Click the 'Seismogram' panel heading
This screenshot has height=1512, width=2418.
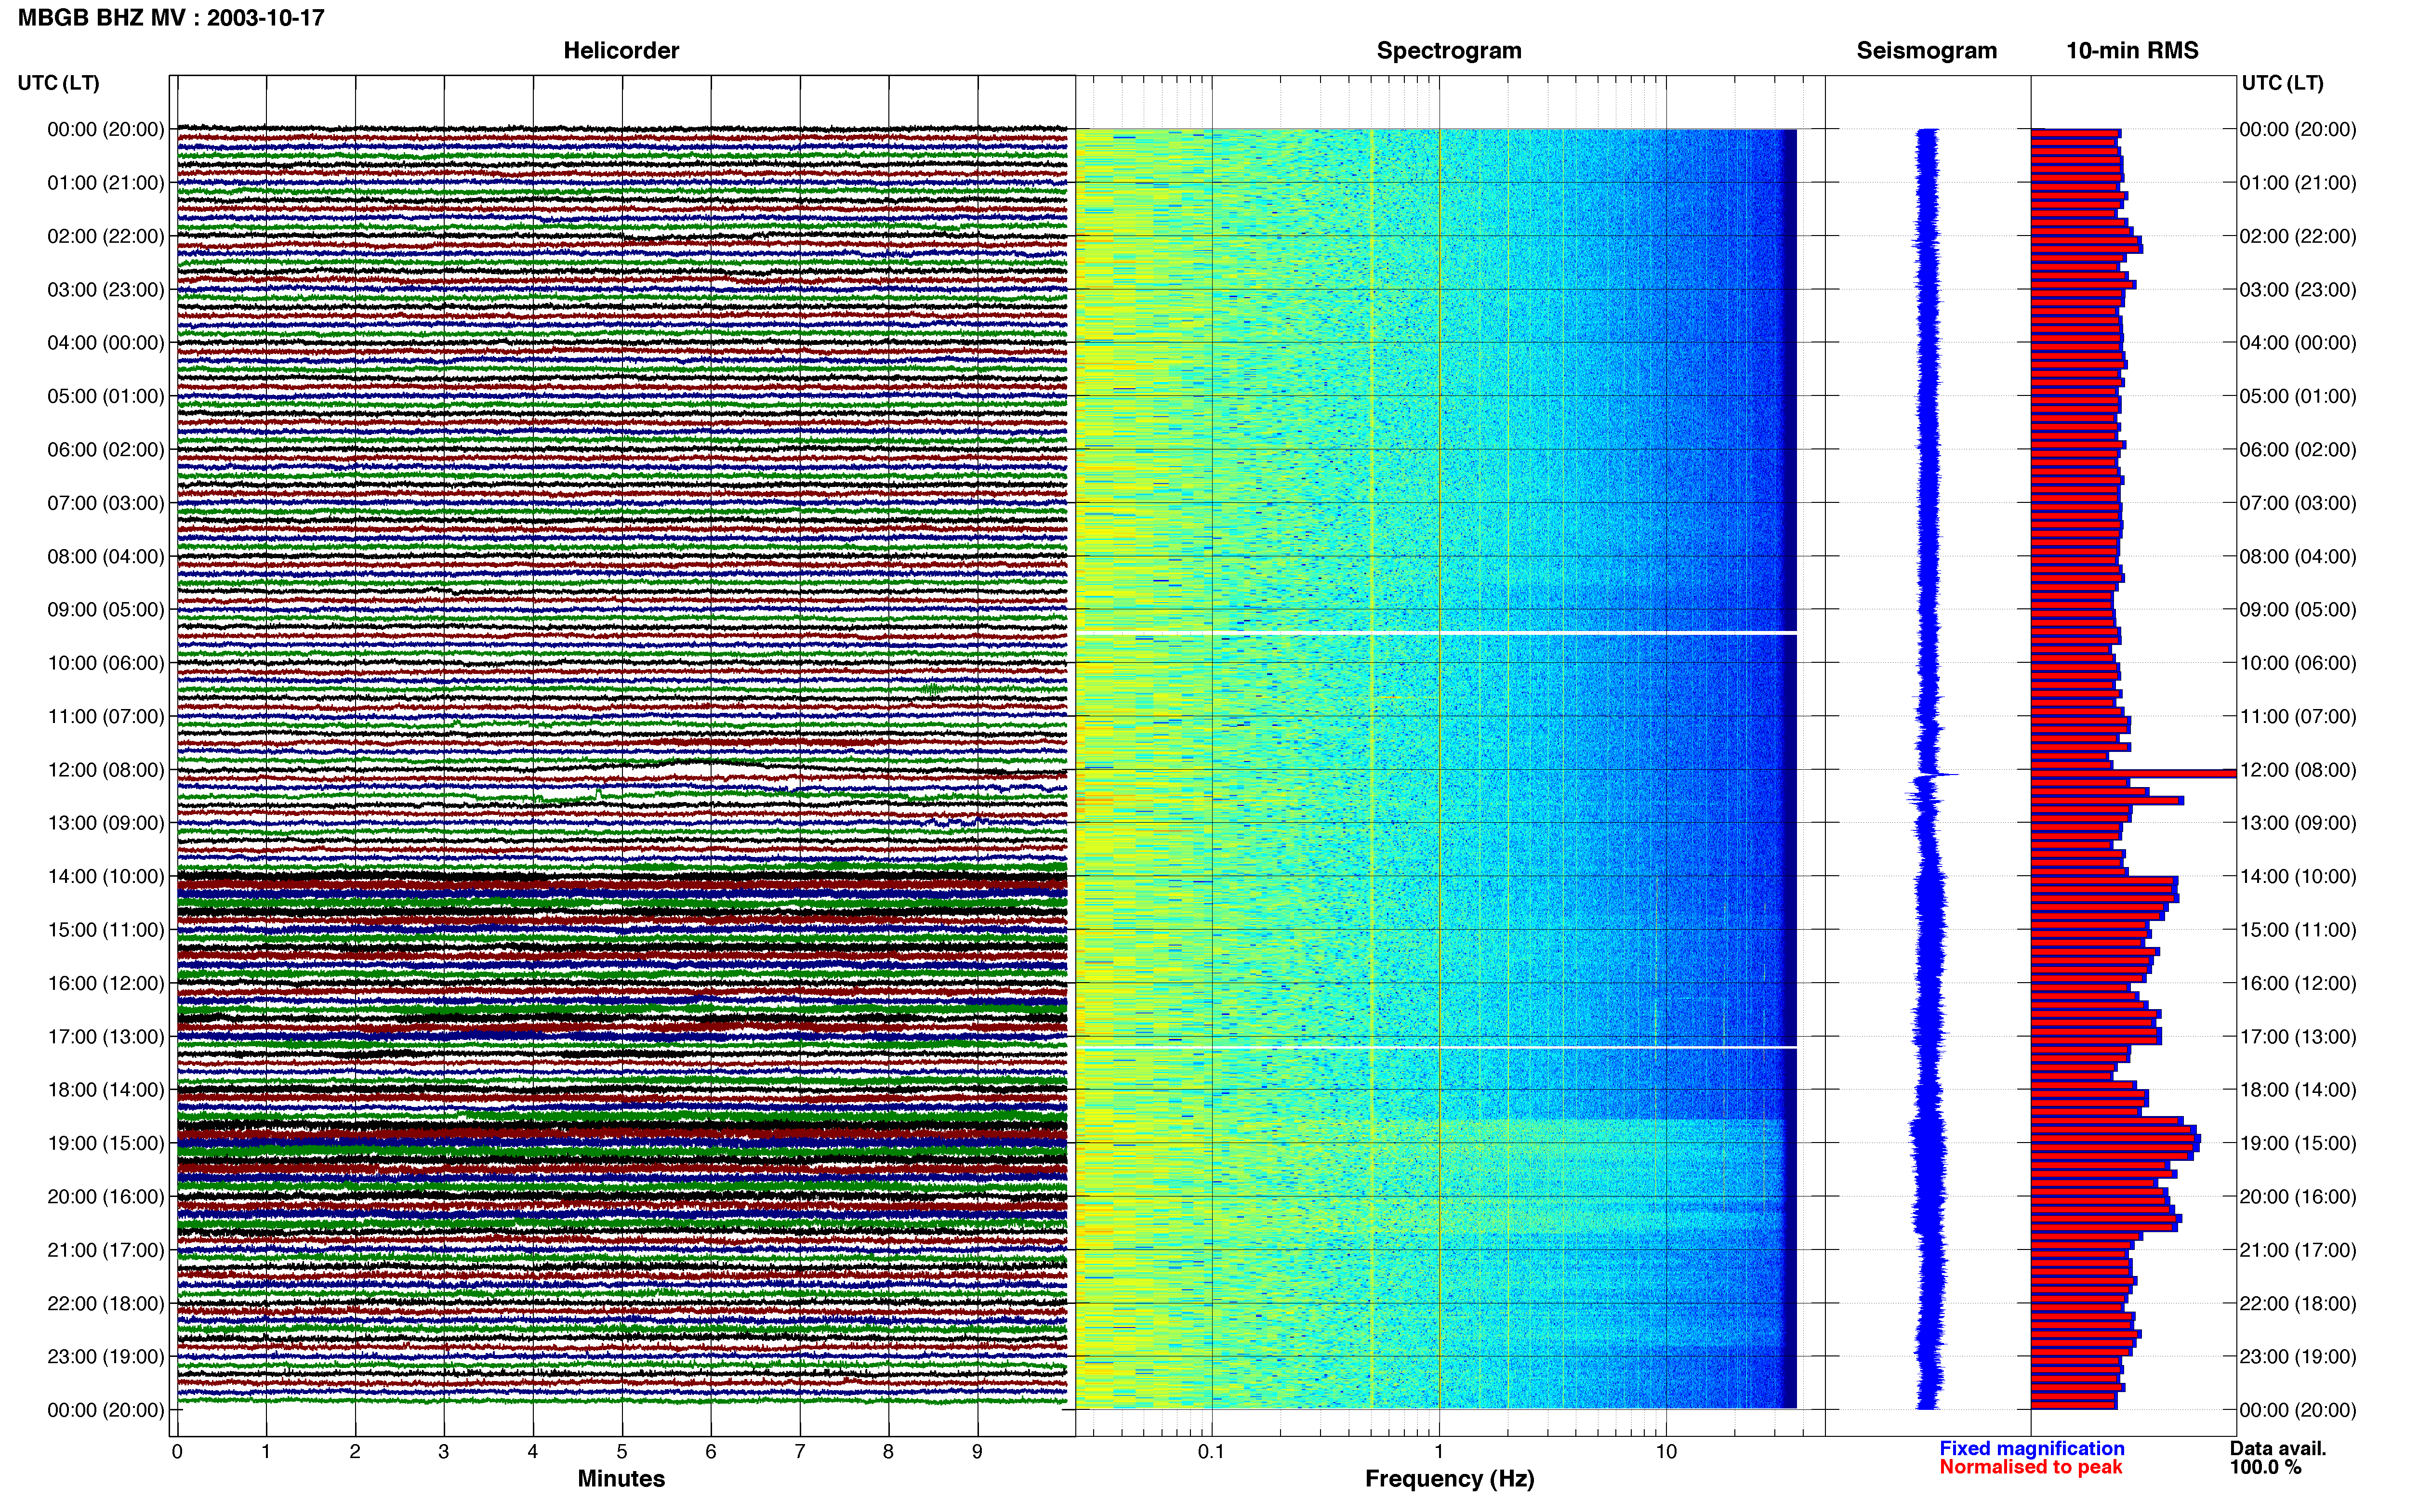click(x=1926, y=51)
